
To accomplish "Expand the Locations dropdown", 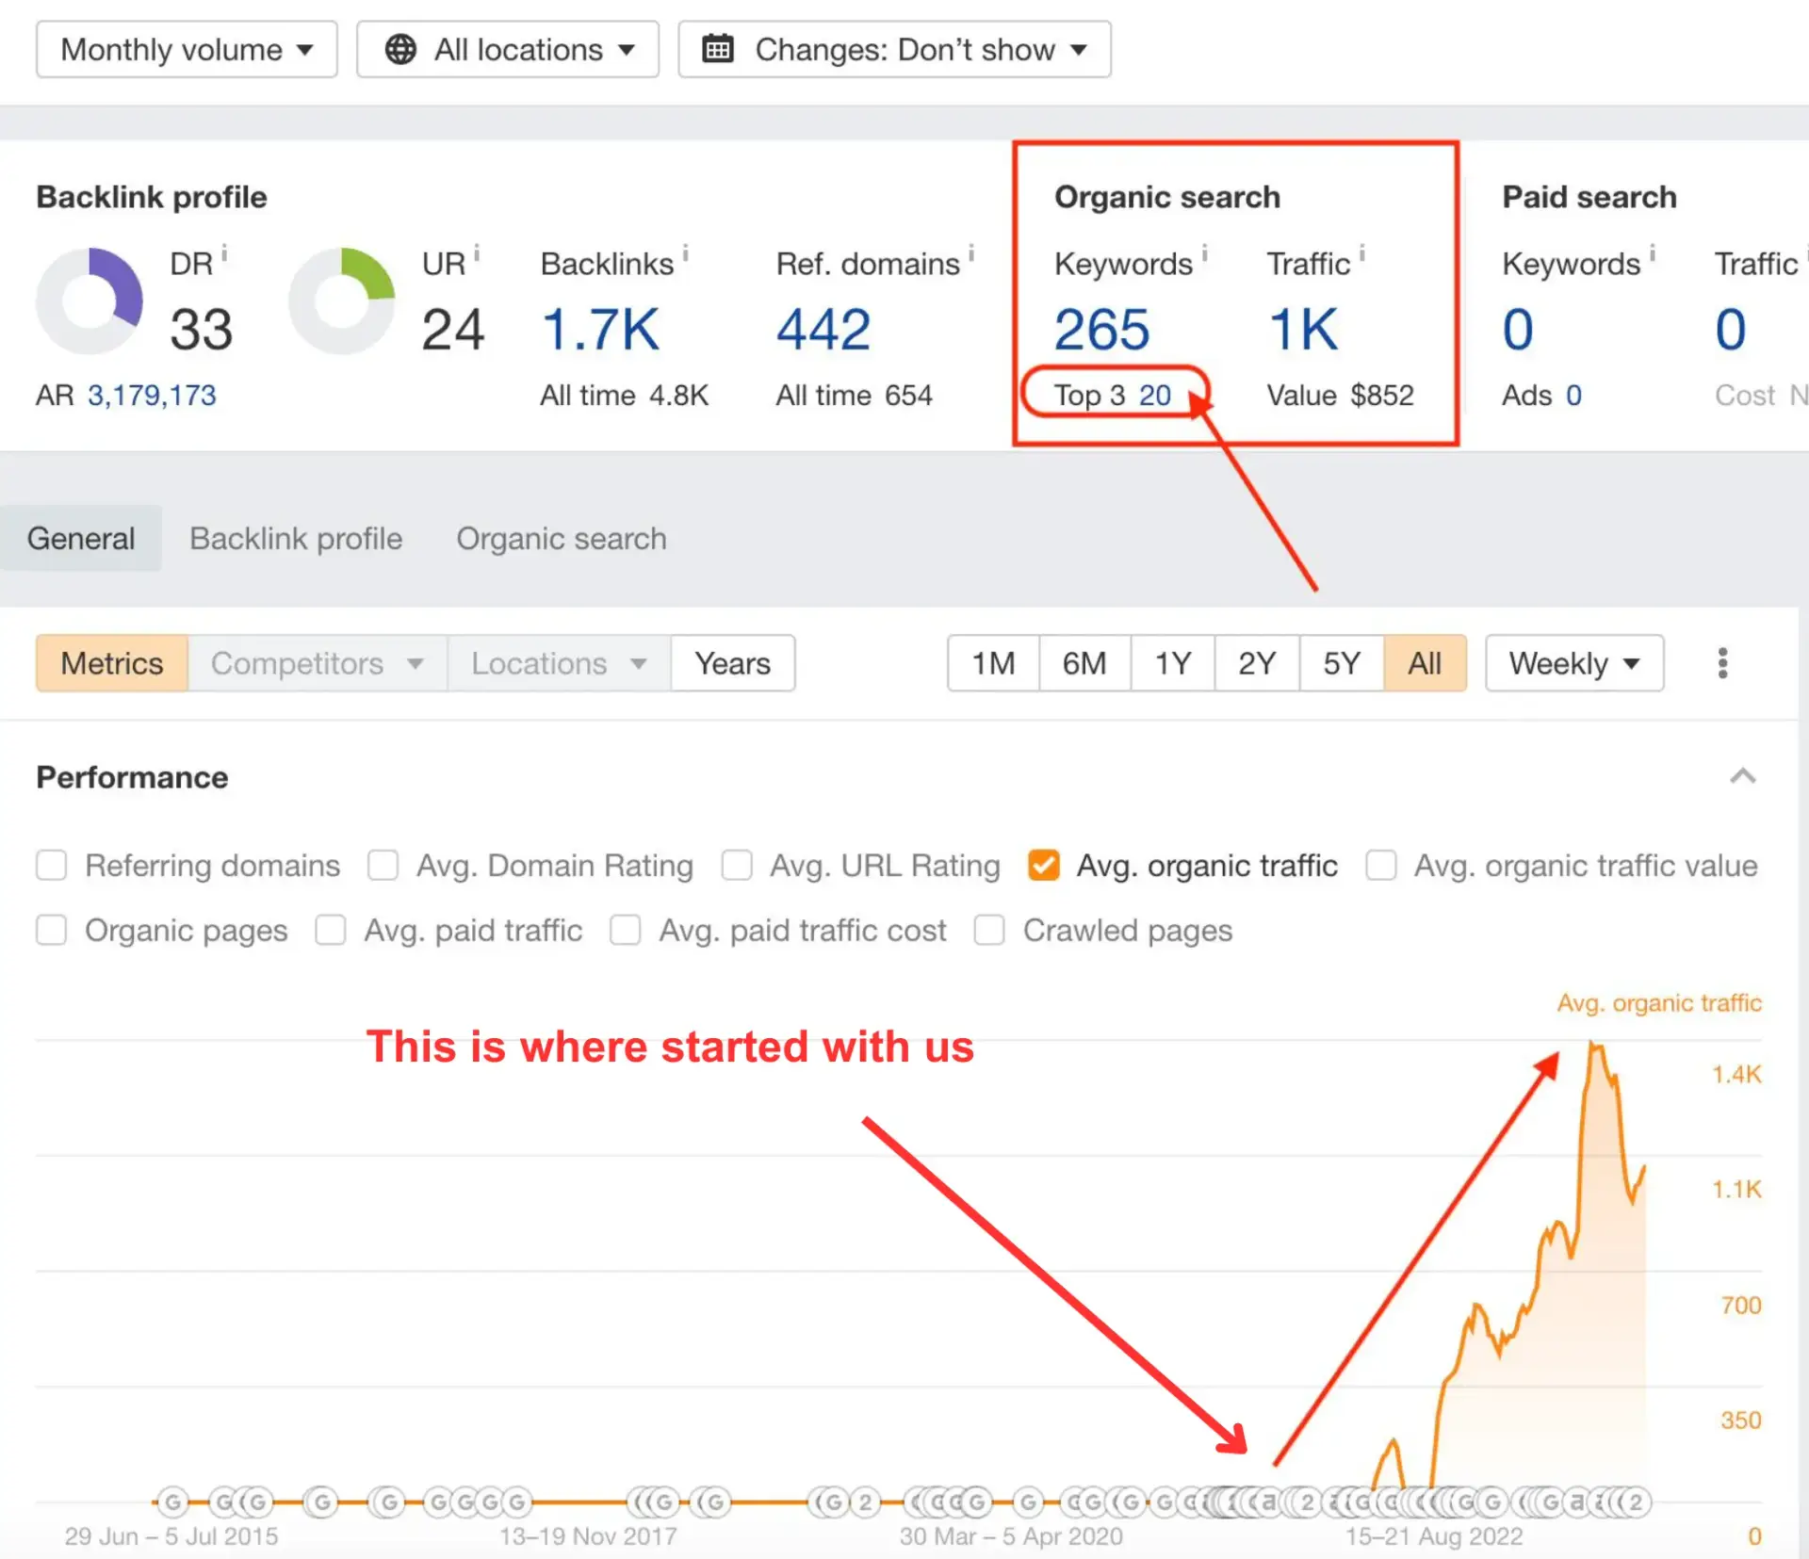I will click(x=560, y=664).
